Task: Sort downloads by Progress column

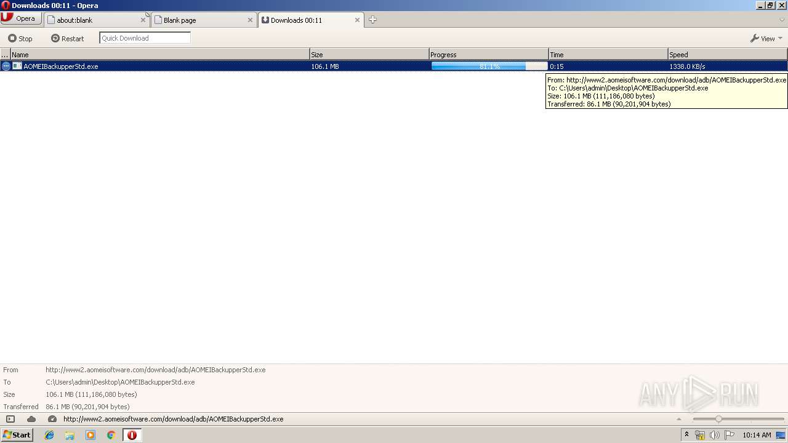Action: point(489,55)
